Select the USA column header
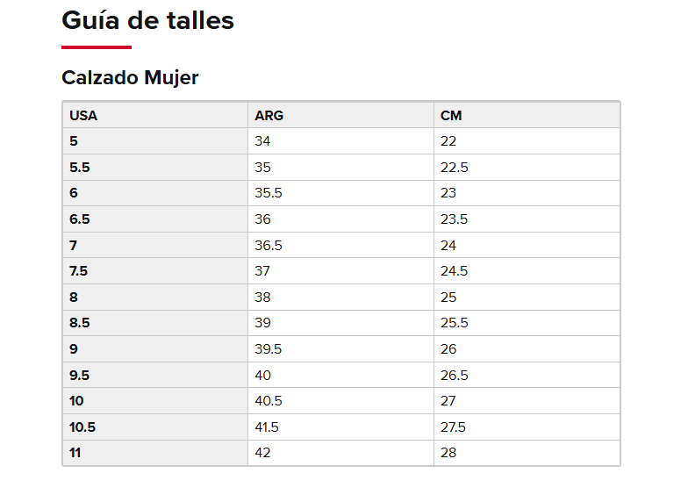The height and width of the screenshot is (502, 688). 155,116
